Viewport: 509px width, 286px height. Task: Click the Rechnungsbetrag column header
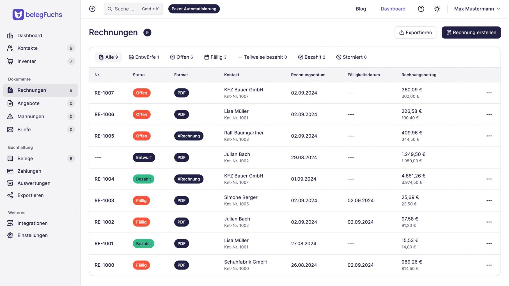point(419,75)
